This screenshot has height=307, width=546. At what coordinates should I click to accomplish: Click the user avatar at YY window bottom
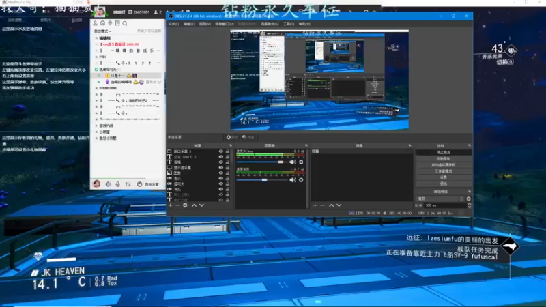pos(96,184)
